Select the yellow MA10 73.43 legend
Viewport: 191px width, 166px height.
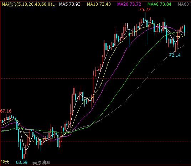point(99,4)
